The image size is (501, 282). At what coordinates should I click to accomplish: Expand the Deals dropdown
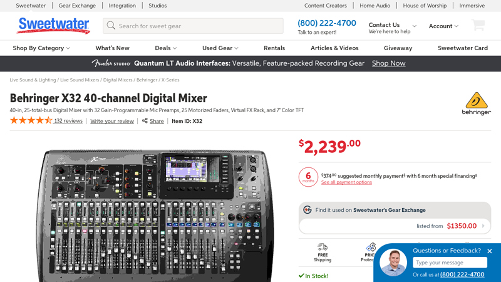coord(165,48)
